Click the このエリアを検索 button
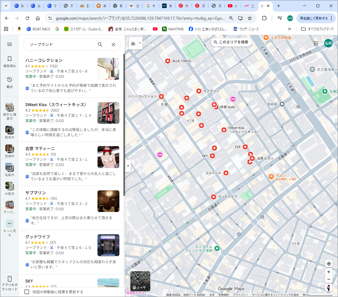Screen dimensions: 338x297 click(231, 42)
